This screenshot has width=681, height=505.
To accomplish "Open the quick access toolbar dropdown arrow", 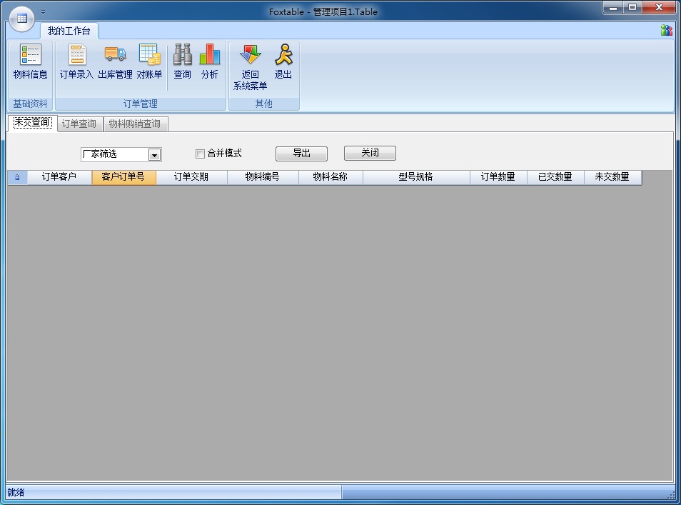I will [43, 12].
